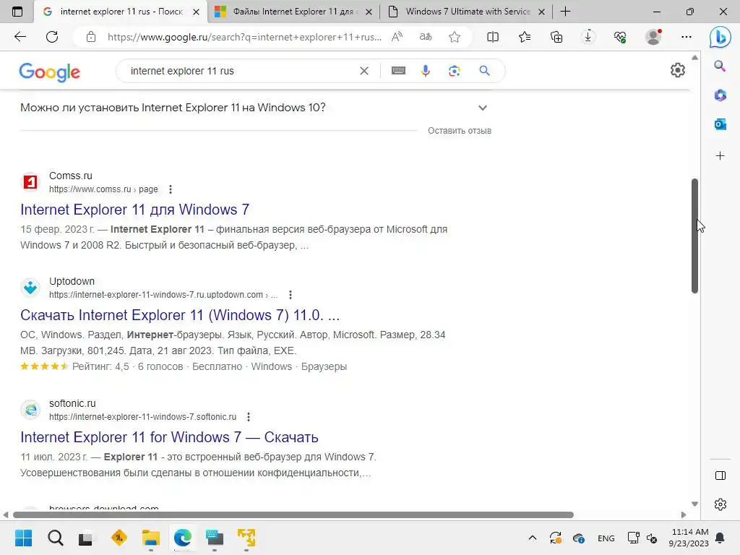Screen dimensions: 740x555
Task: Close the Файлы Internet Explorer 11 tab
Action: click(x=369, y=12)
